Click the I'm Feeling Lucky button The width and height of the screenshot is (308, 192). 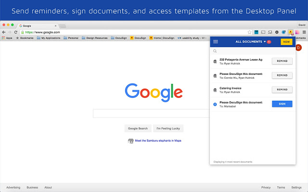coord(168,129)
